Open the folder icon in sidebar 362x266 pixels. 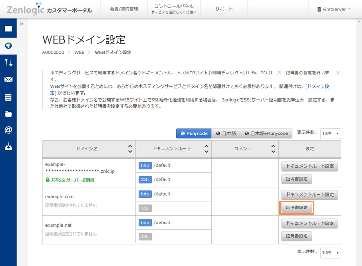[8, 114]
